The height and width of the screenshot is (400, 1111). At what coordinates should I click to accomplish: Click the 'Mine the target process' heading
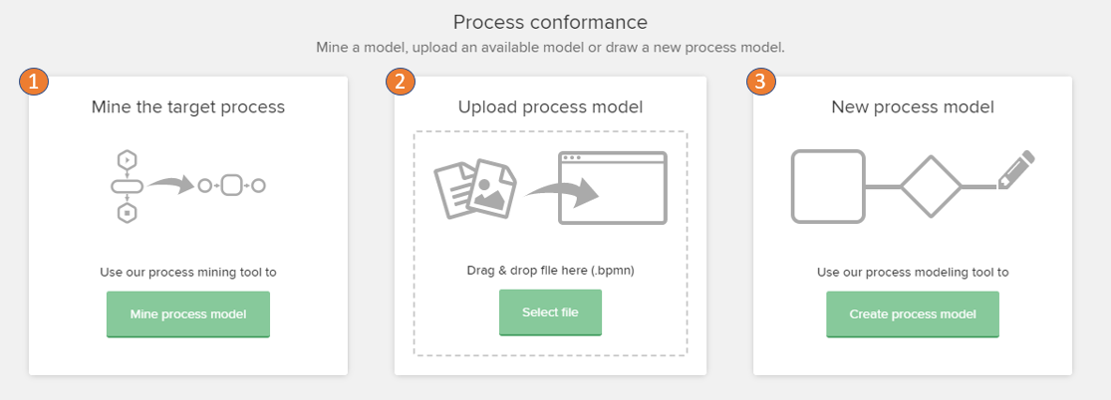(x=188, y=106)
